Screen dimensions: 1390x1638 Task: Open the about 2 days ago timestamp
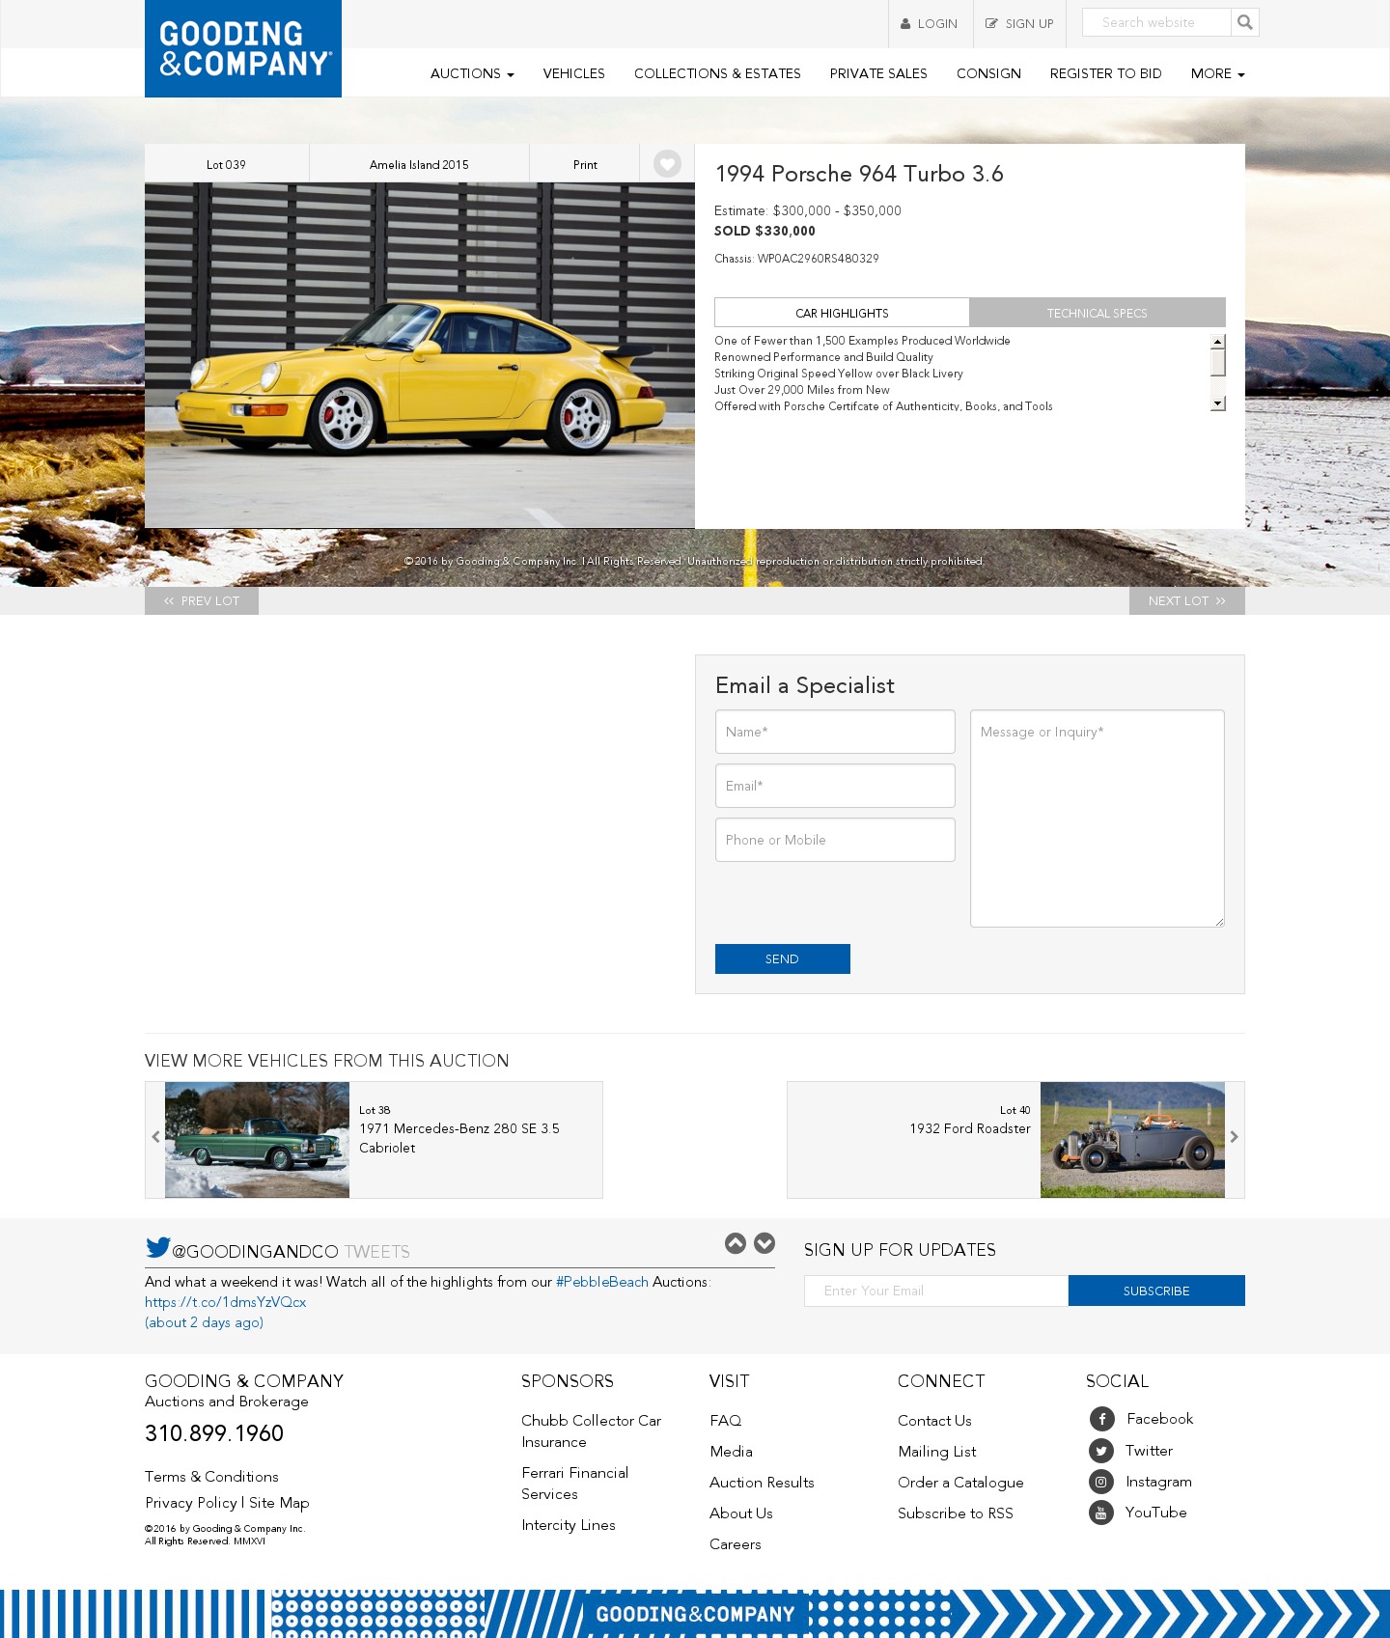204,1322
